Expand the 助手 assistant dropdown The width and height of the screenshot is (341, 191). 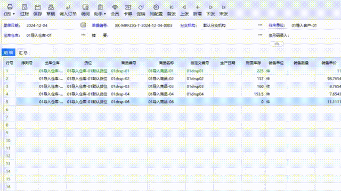[x=100, y=10]
